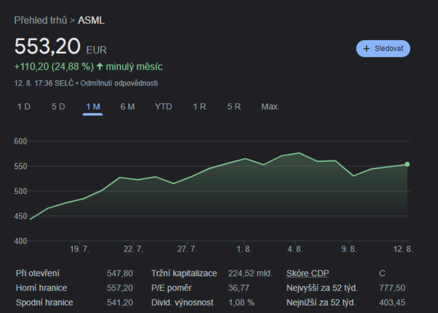Switch chart to YTD range

[x=163, y=107]
